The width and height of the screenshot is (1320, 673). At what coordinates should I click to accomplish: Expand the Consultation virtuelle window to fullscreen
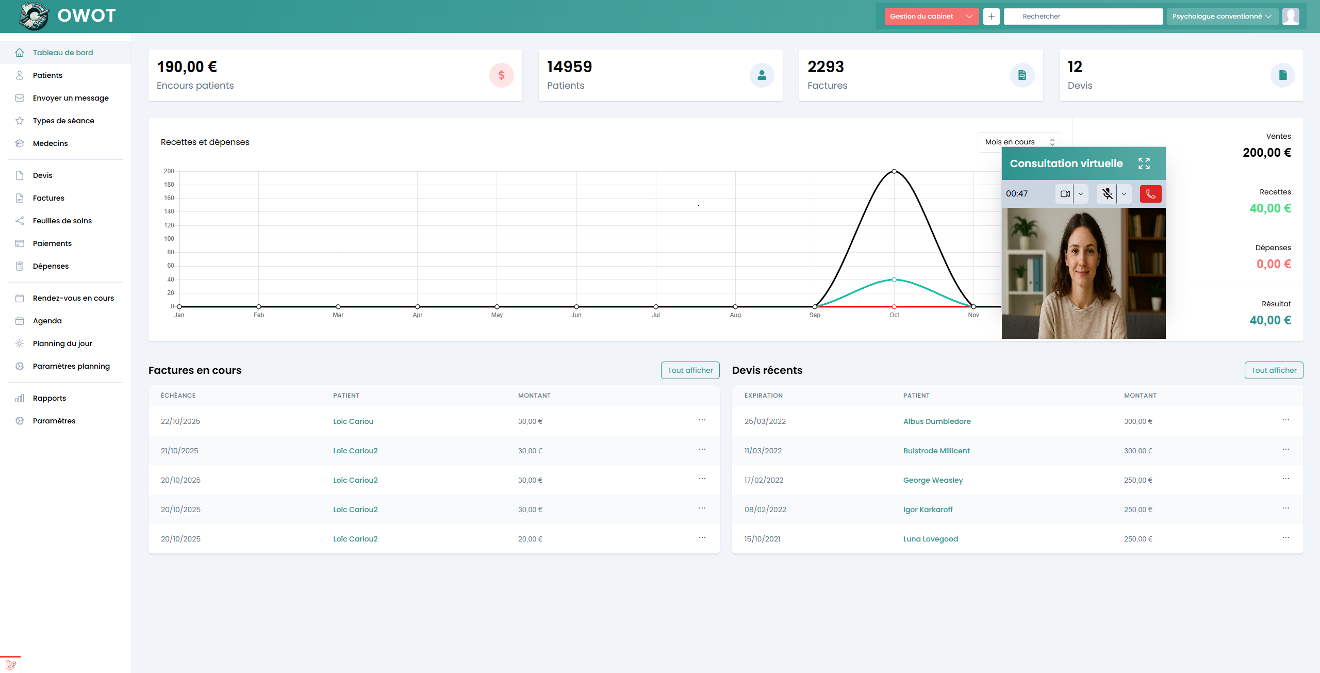click(1144, 163)
